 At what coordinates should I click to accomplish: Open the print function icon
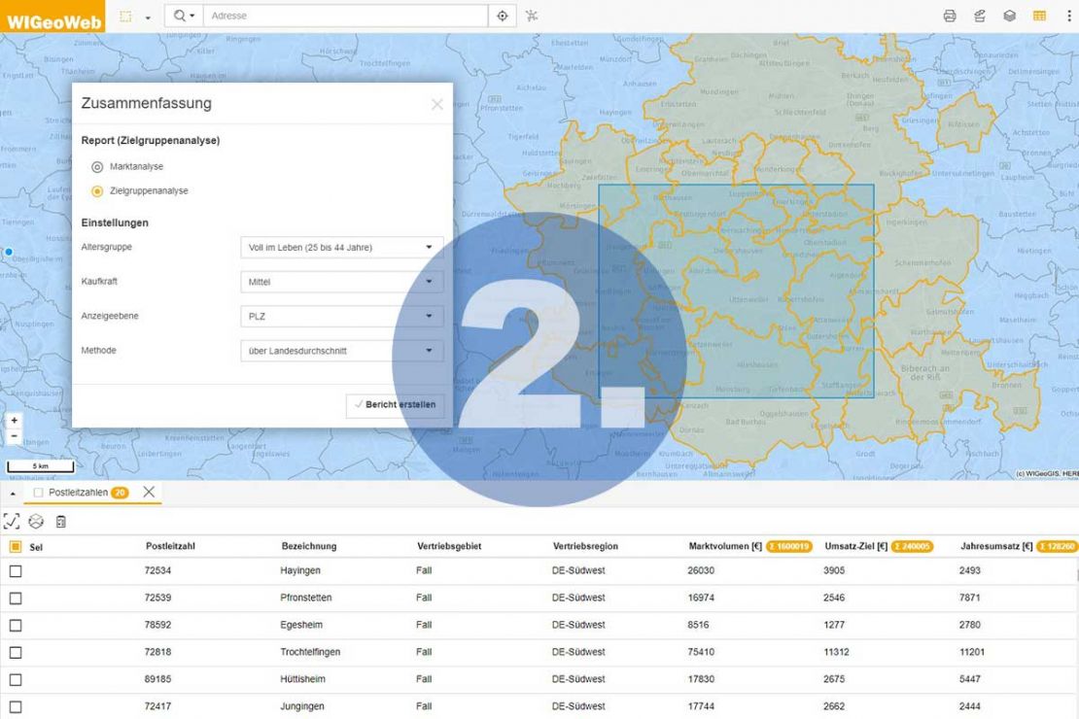[x=950, y=16]
